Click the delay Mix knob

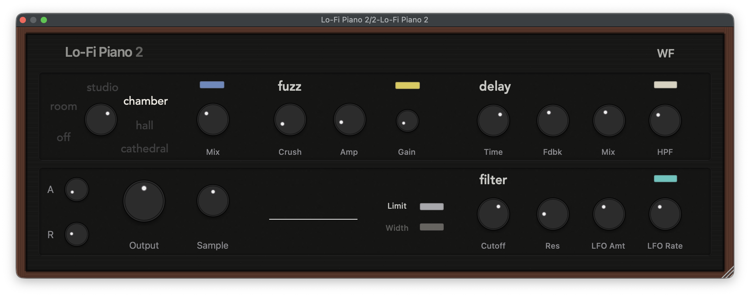[609, 120]
